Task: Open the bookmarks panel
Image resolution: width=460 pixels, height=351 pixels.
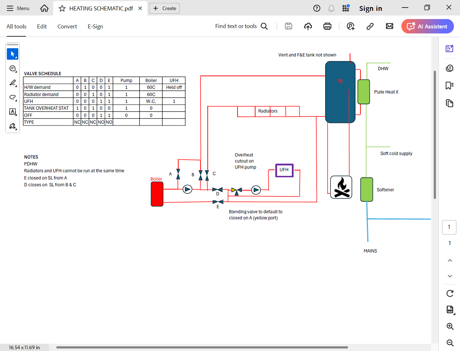Action: [449, 85]
